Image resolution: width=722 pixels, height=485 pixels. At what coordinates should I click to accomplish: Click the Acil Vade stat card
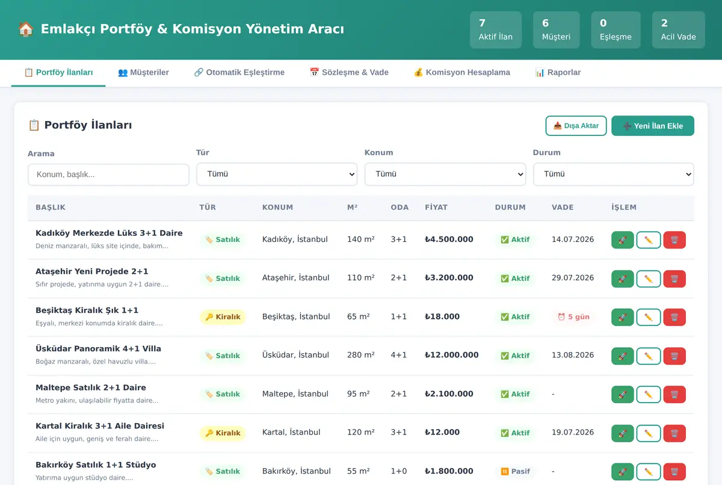click(678, 29)
